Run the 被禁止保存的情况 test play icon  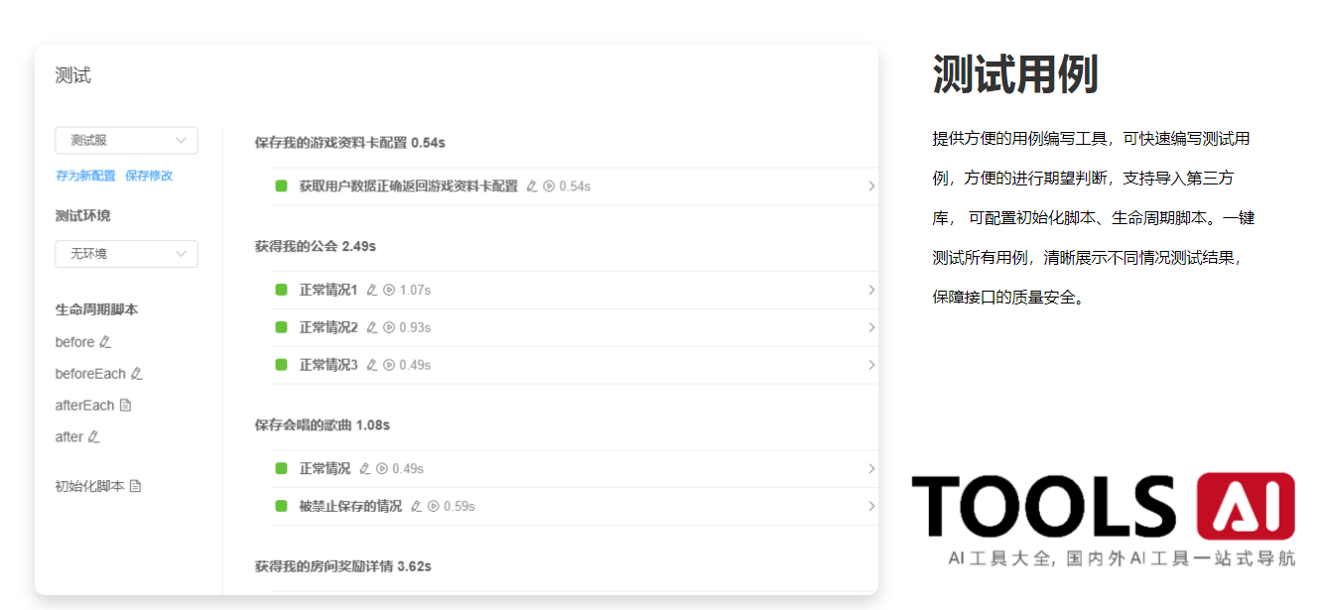(433, 506)
